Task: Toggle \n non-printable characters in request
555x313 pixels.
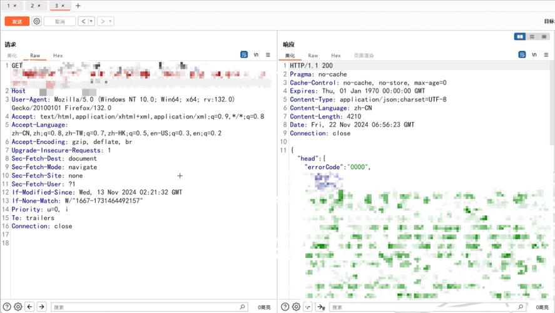Action: click(x=257, y=54)
